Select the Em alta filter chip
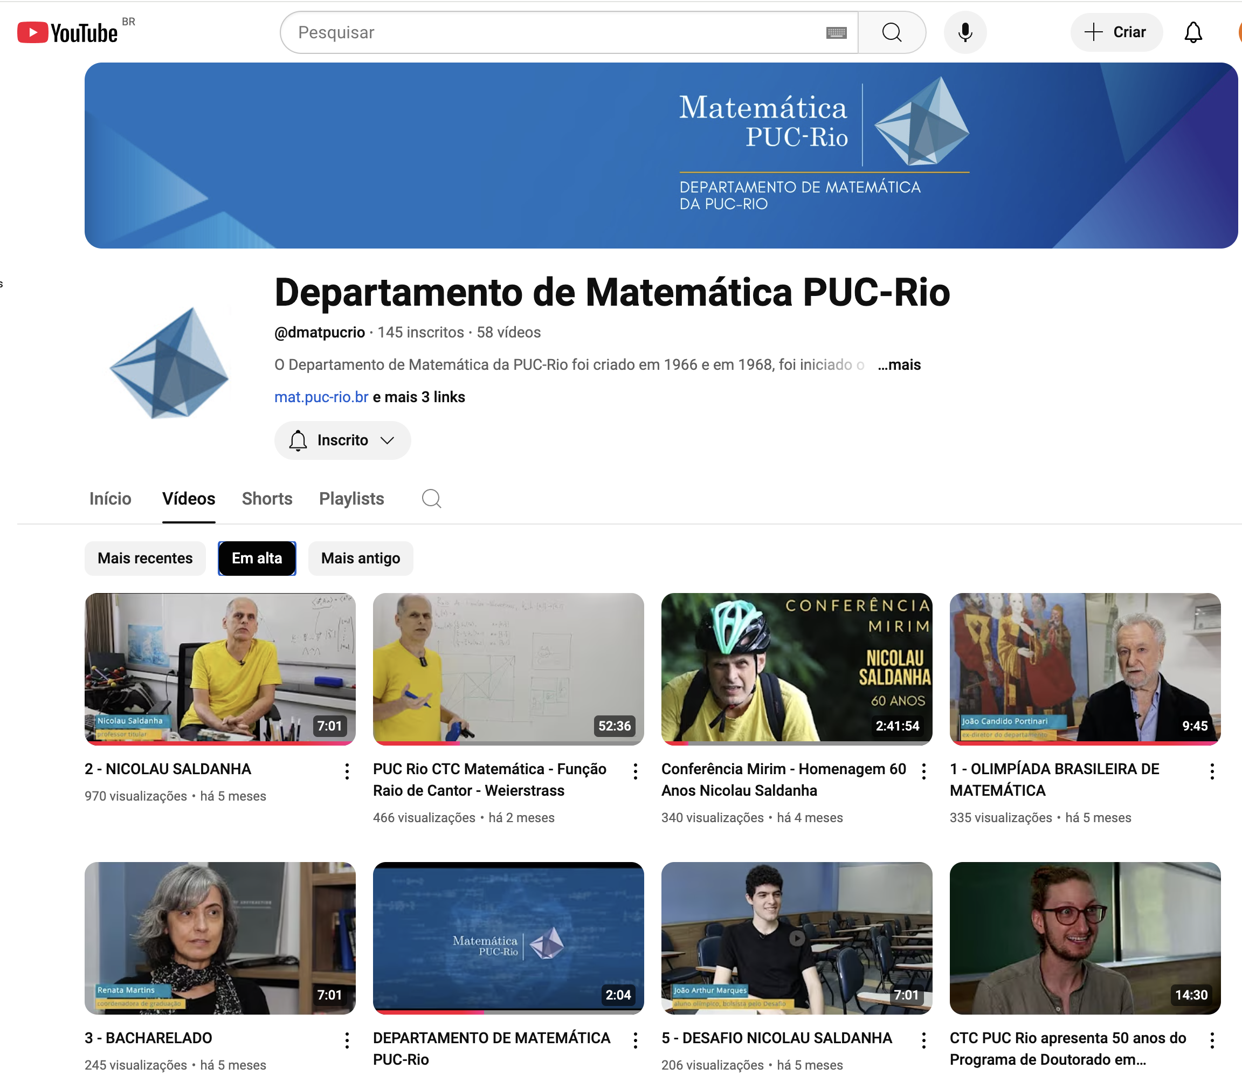Screen dimensions: 1242x1075 (x=257, y=558)
